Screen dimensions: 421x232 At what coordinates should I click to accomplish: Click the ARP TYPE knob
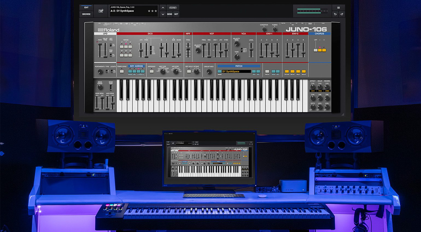tap(163, 71)
